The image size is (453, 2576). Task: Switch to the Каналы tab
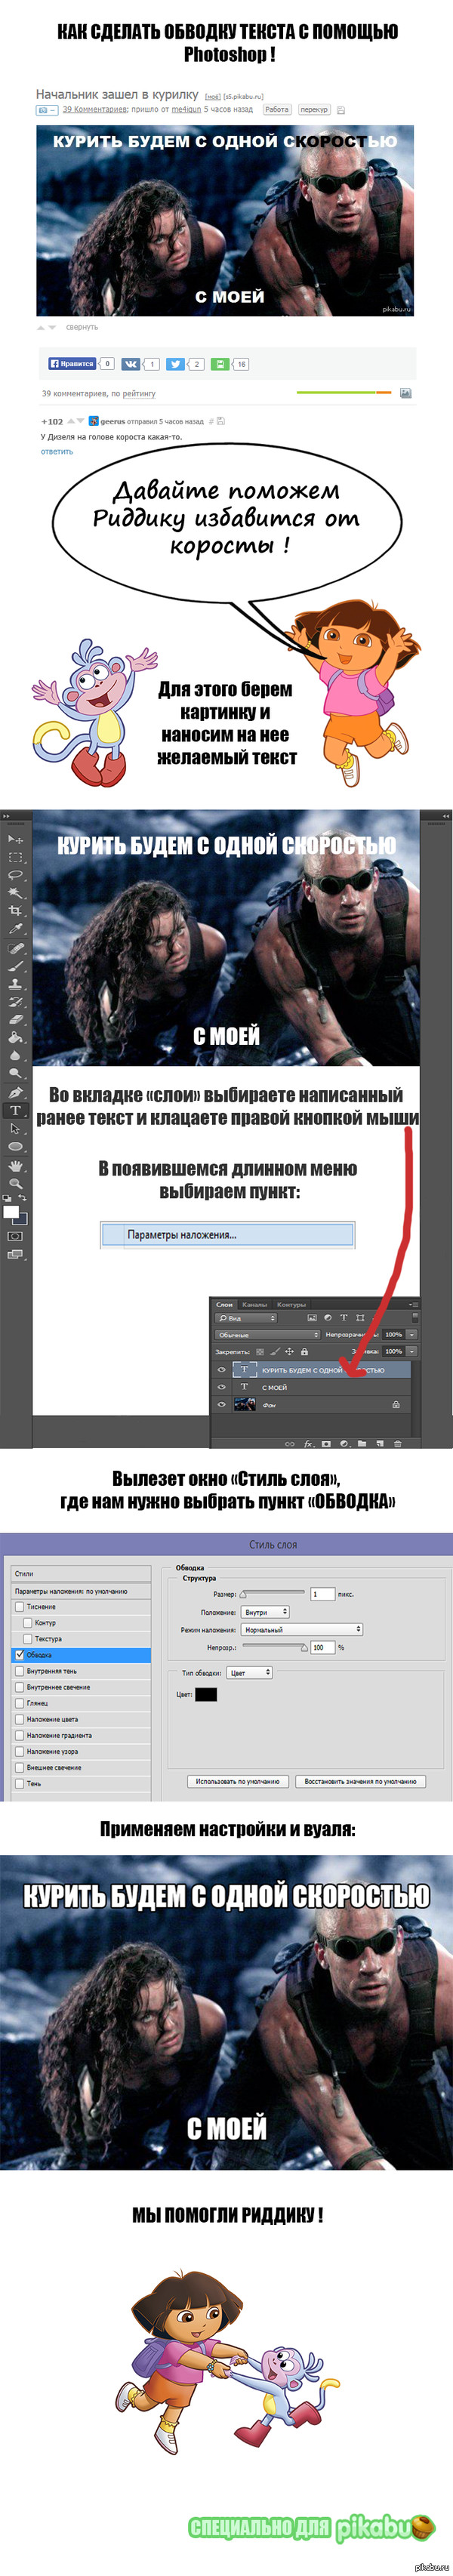click(x=255, y=1304)
